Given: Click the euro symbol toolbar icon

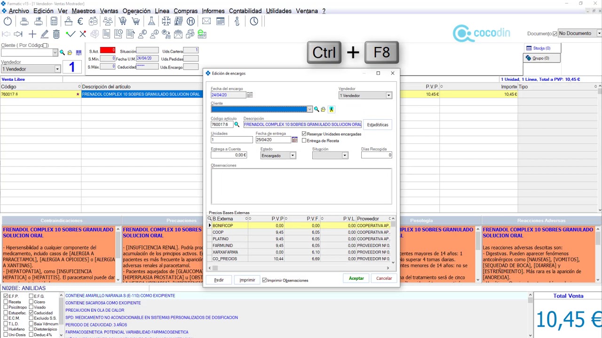Looking at the screenshot, I should tap(80, 21).
